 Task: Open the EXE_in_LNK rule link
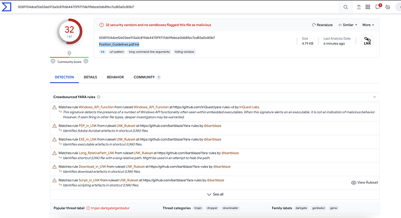pos(88,139)
